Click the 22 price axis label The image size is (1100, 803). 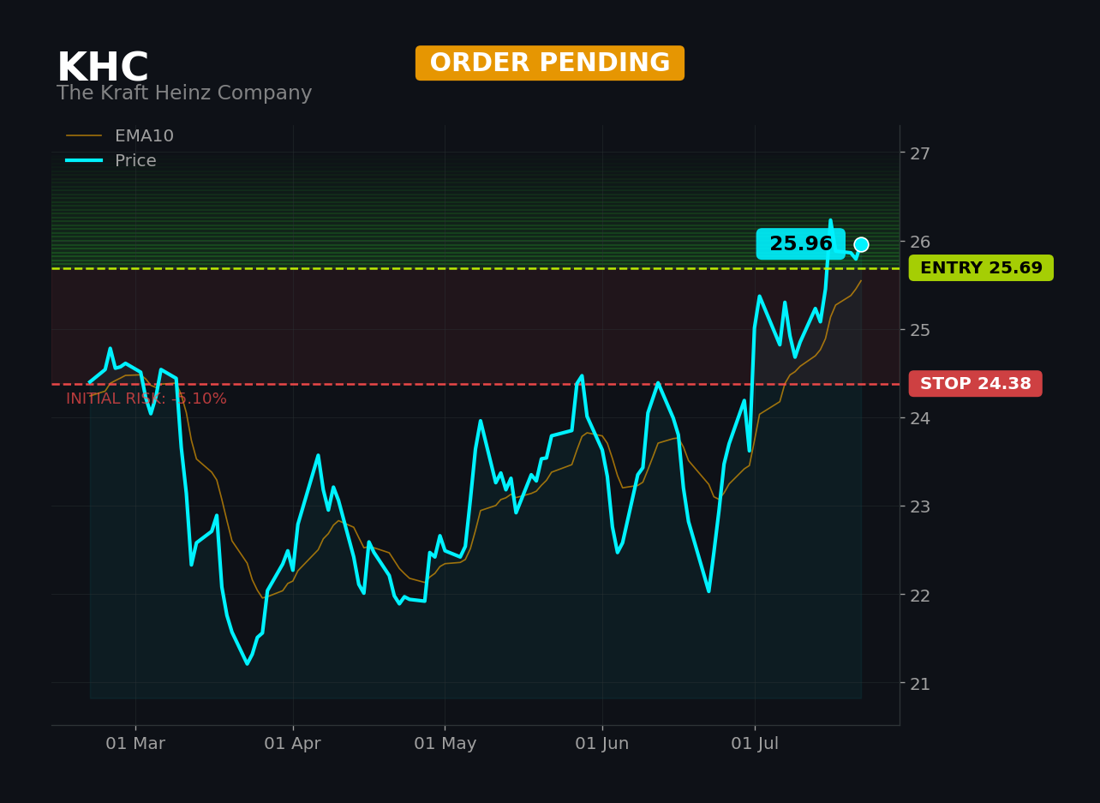pos(920,595)
